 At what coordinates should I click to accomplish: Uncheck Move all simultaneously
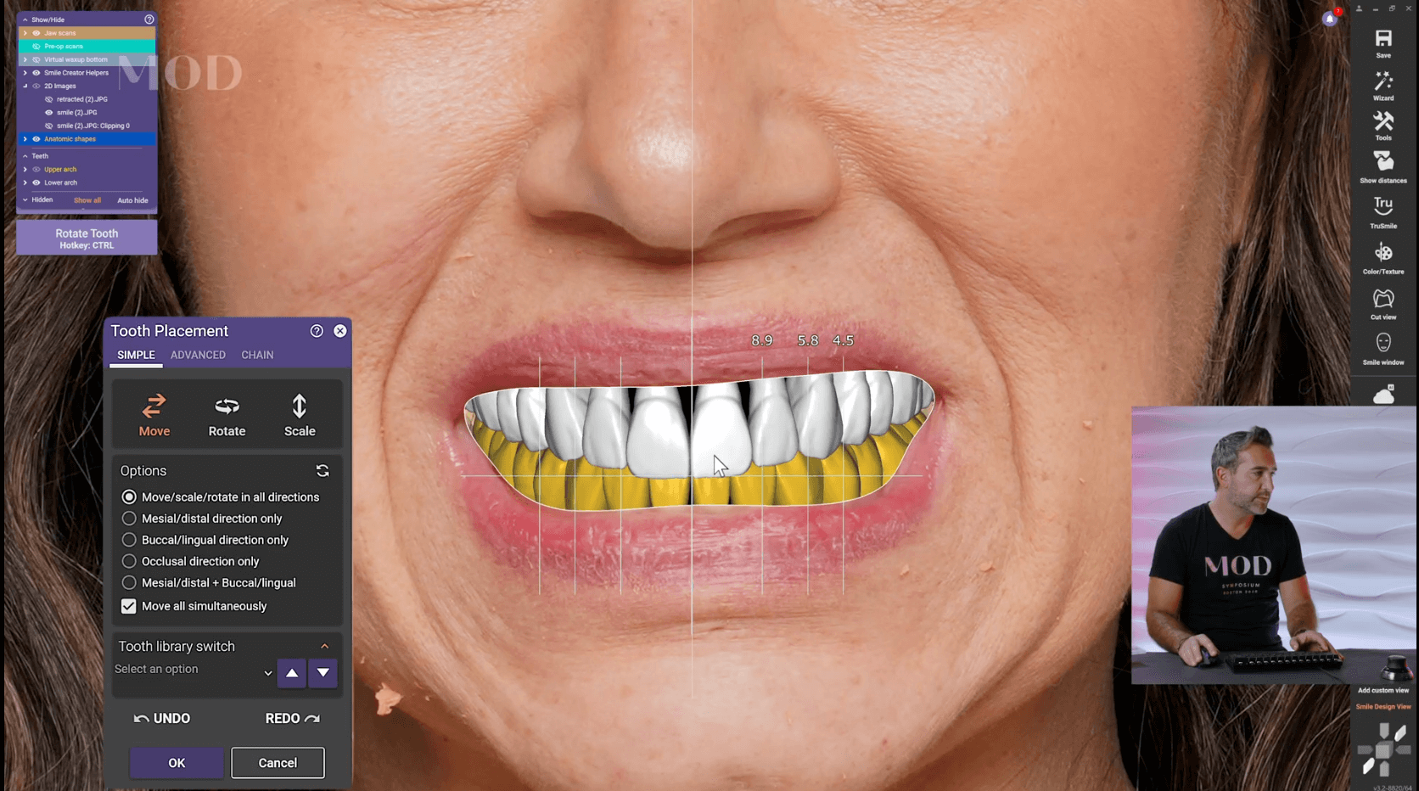[x=129, y=606]
